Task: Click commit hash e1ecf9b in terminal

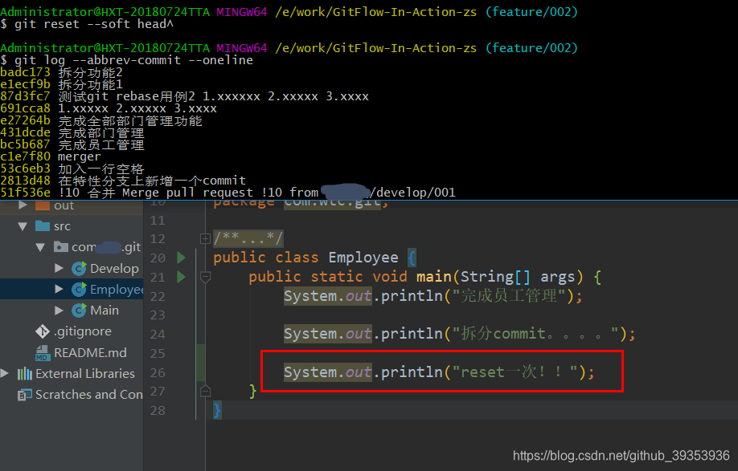Action: pyautogui.click(x=25, y=84)
